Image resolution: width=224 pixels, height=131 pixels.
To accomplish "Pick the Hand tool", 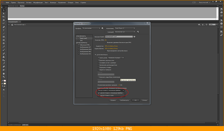I will pos(4,73).
